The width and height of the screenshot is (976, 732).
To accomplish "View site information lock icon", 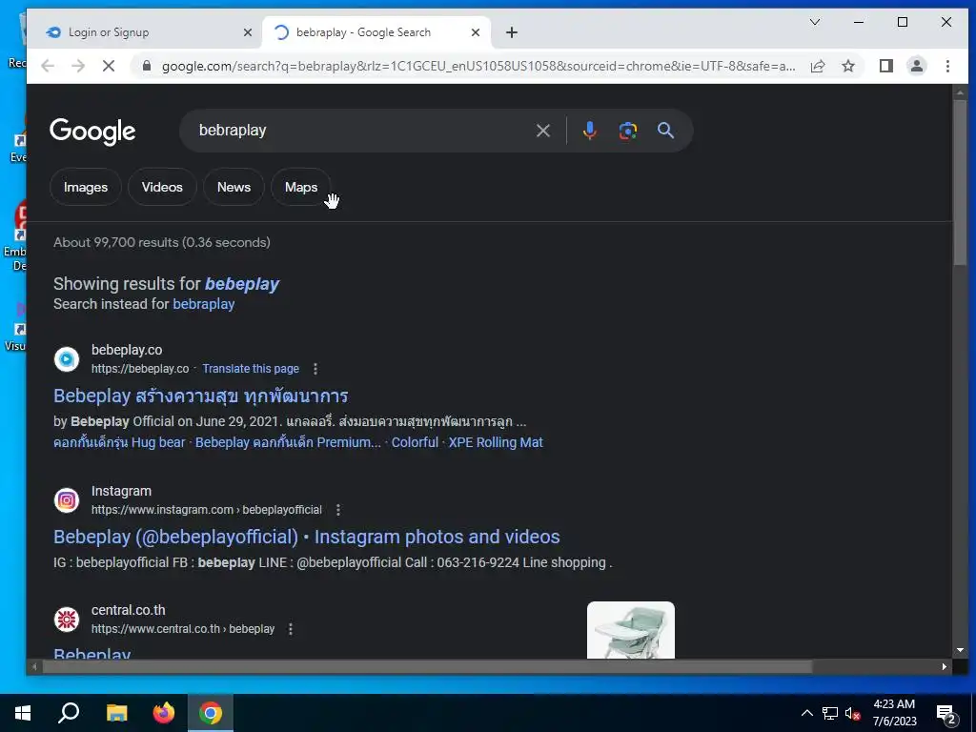I will [x=146, y=66].
